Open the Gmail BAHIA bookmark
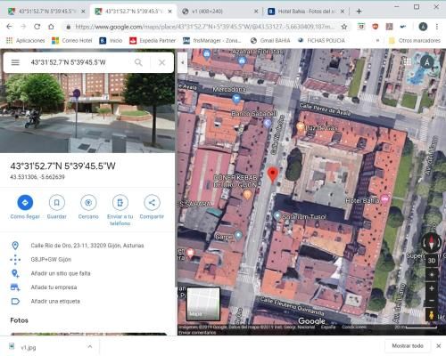Viewport: 446px width, 356px height. (x=270, y=40)
